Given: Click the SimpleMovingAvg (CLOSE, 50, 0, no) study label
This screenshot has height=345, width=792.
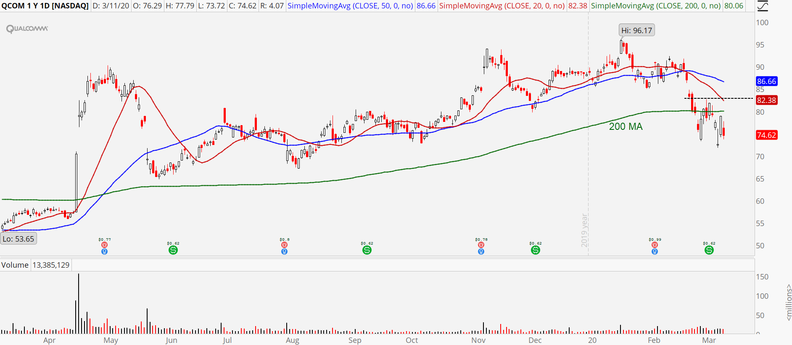Looking at the screenshot, I should pos(350,6).
